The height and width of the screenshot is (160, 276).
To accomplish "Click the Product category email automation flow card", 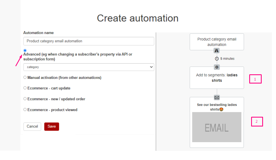I will tap(217, 42).
